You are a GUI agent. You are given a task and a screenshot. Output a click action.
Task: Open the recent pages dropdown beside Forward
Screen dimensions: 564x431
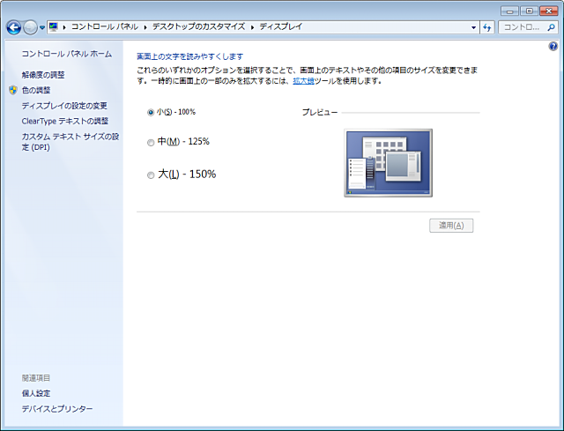42,27
